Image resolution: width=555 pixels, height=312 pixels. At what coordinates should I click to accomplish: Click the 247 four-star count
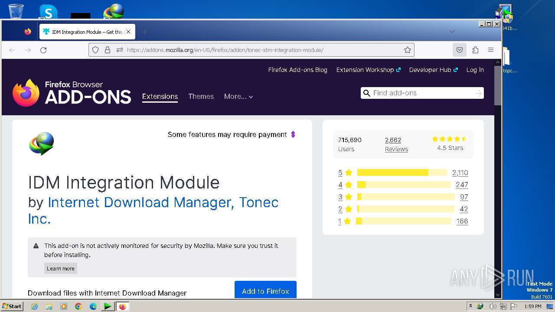coord(462,185)
